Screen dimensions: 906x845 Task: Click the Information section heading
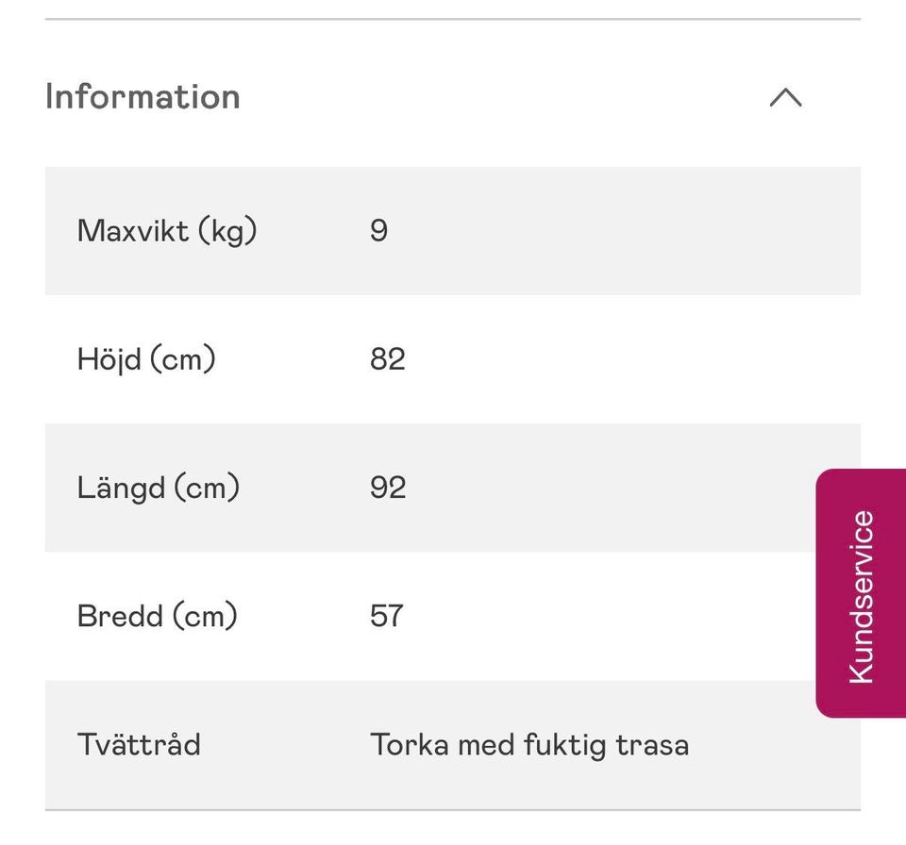point(143,97)
